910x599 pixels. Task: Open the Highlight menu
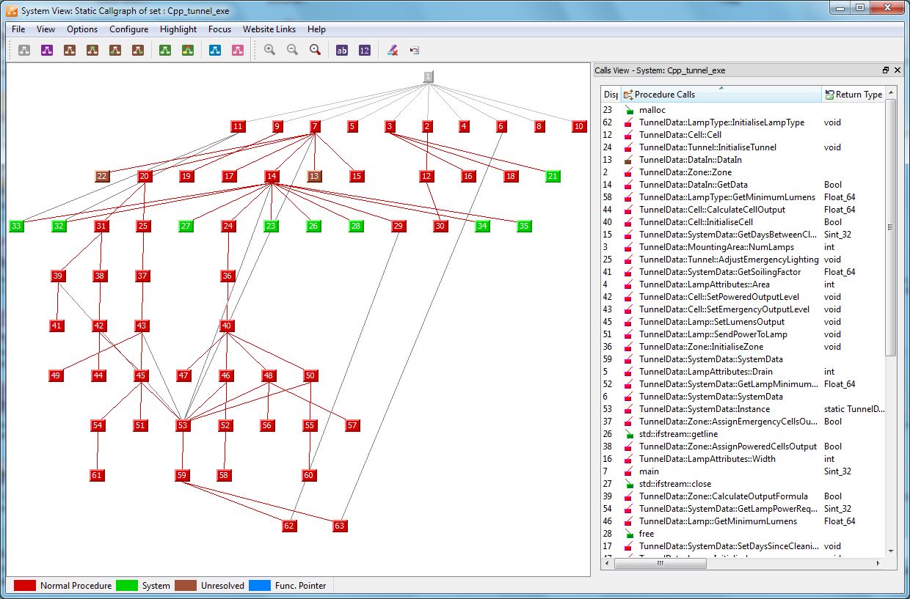[x=178, y=29]
